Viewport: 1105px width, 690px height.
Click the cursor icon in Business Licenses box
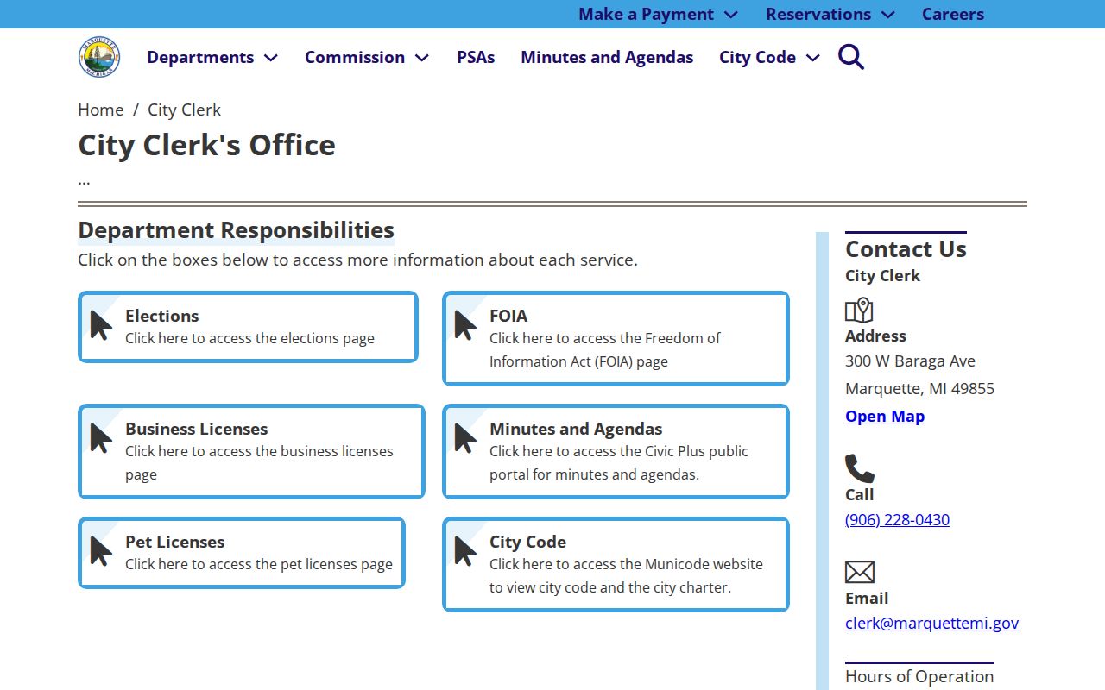tap(101, 438)
